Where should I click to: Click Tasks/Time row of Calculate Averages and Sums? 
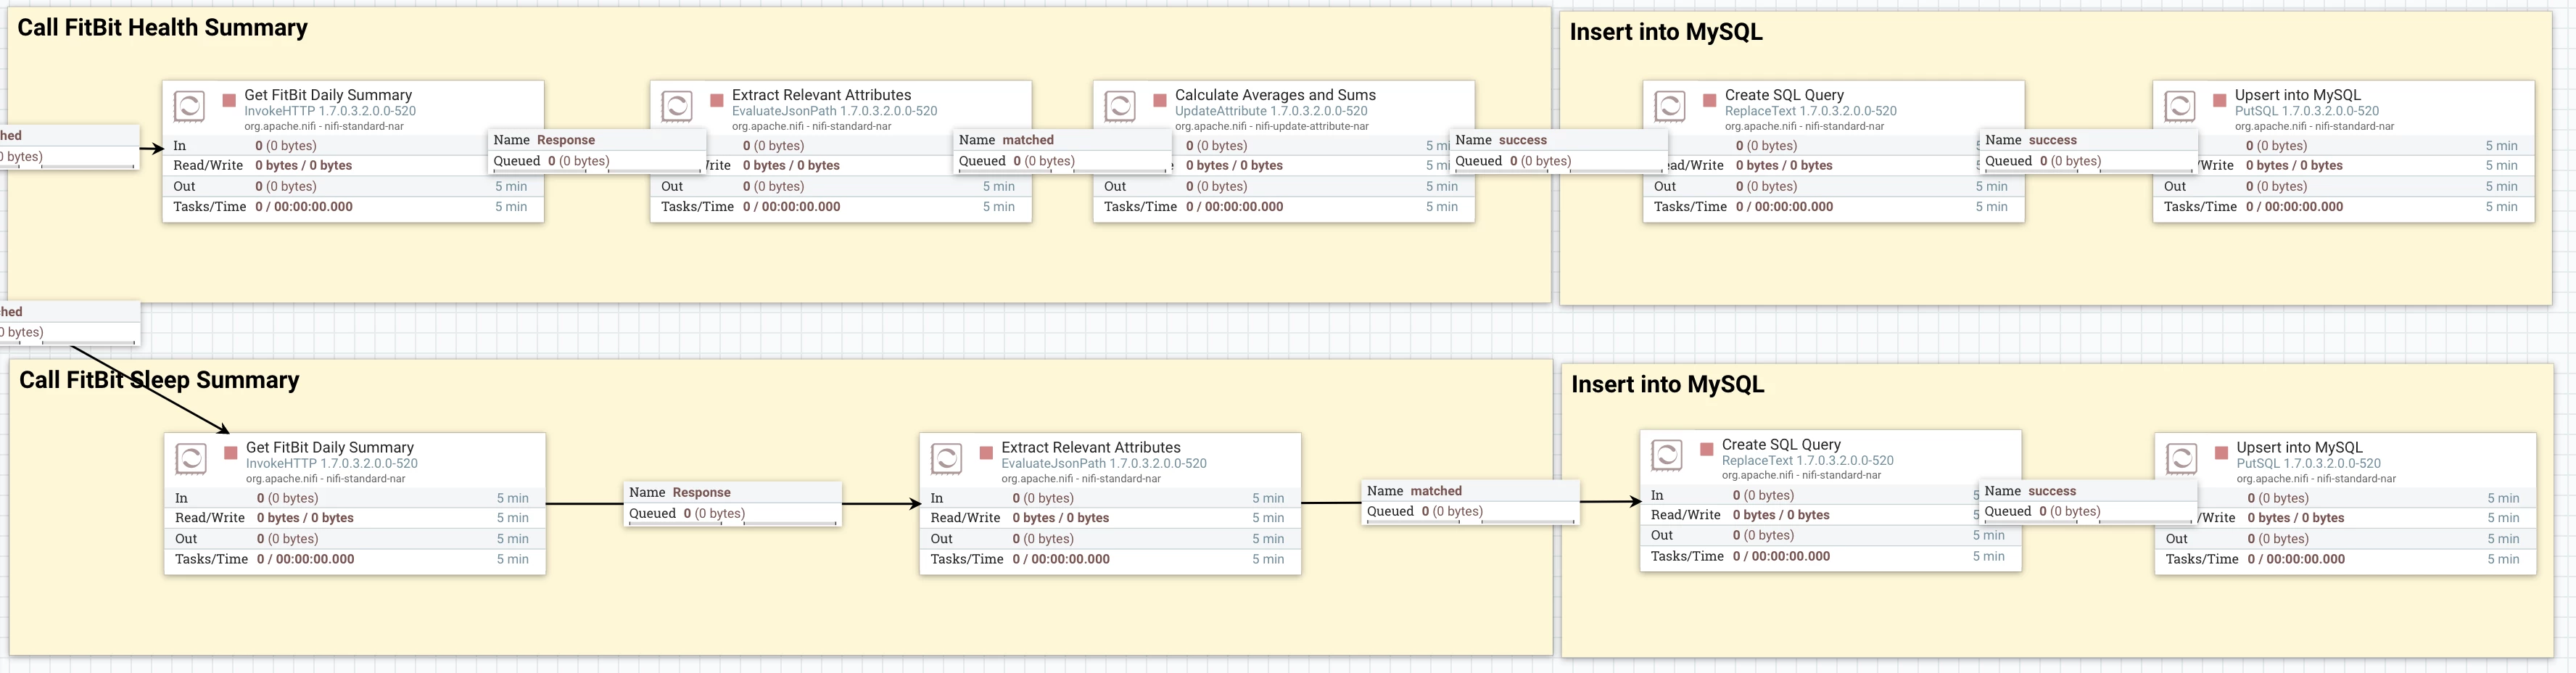click(1284, 207)
